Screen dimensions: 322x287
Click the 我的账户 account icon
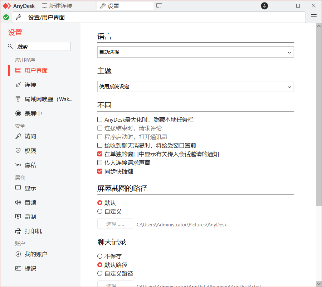(18, 254)
